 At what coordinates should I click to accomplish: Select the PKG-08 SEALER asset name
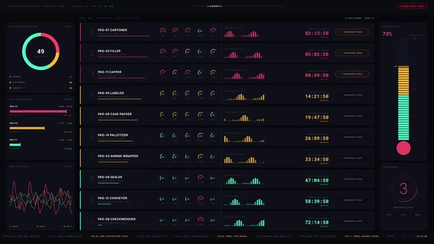coord(110,177)
